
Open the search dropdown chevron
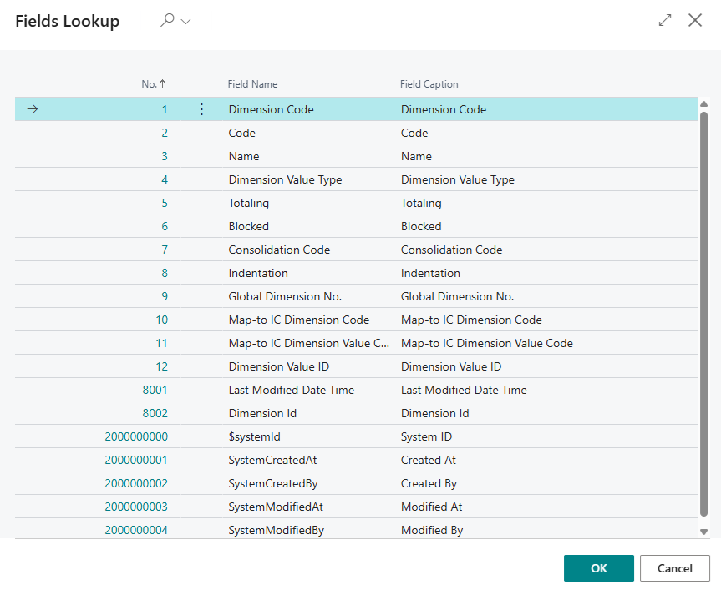[x=185, y=22]
